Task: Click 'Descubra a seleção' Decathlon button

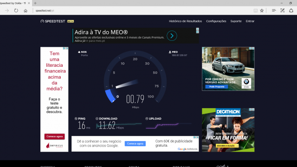Action: (227, 146)
